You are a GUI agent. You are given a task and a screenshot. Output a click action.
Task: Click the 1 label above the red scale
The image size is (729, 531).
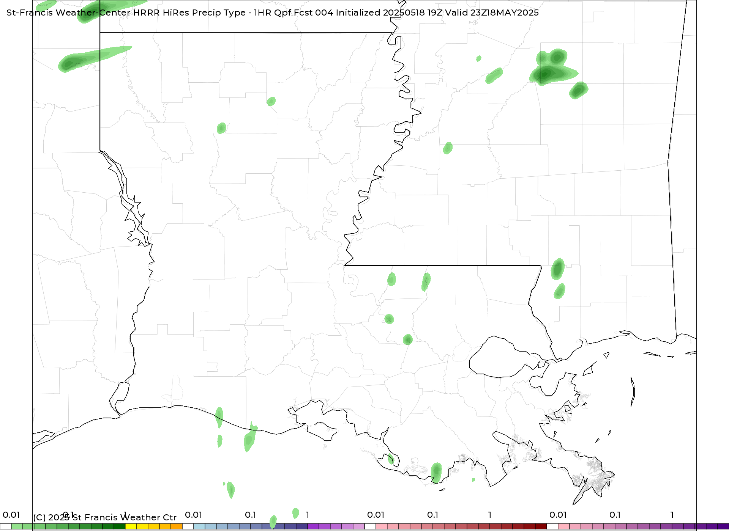489,515
